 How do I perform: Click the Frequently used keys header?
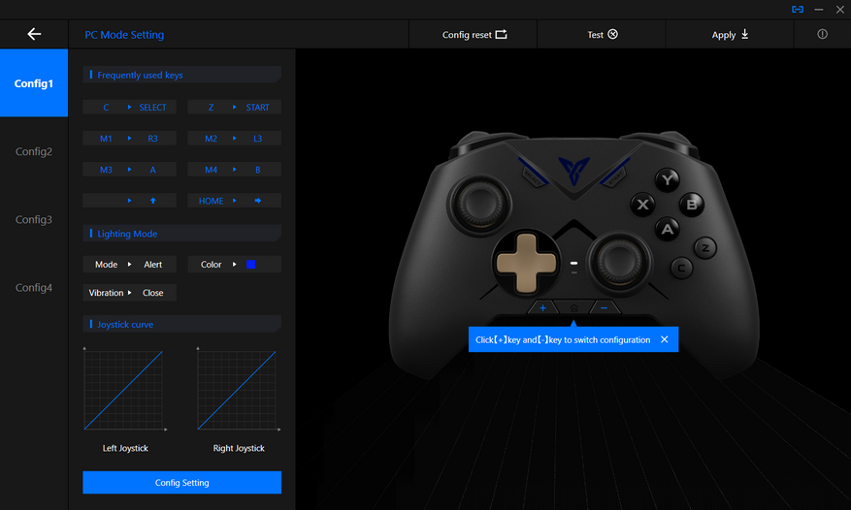181,75
